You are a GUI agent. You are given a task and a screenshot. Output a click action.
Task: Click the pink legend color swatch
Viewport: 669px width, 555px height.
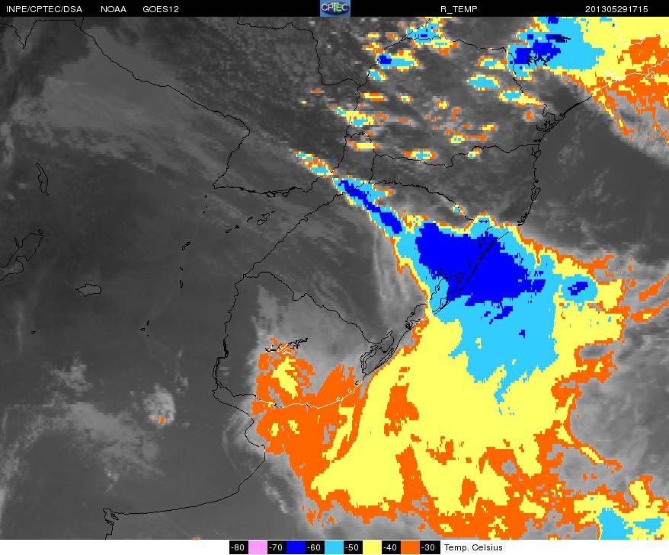tap(258, 547)
